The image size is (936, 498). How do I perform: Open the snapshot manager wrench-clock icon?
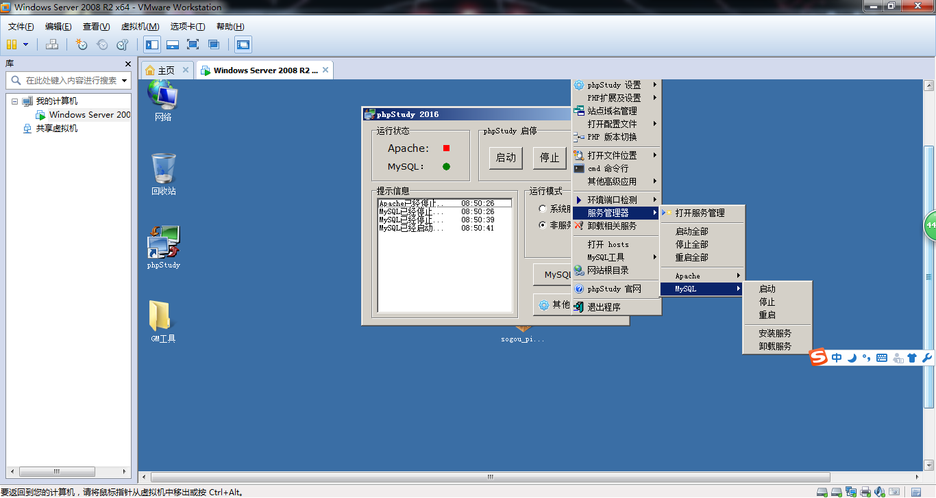coord(123,44)
